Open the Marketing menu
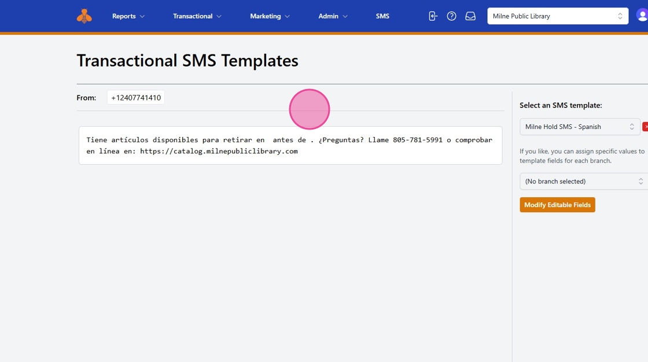The width and height of the screenshot is (648, 362). point(270,16)
